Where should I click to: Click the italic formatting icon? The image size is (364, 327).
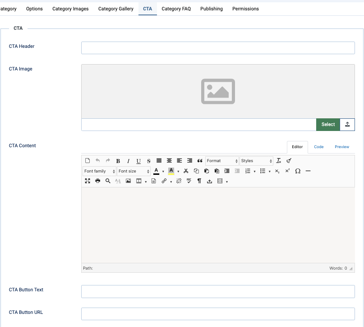128,161
